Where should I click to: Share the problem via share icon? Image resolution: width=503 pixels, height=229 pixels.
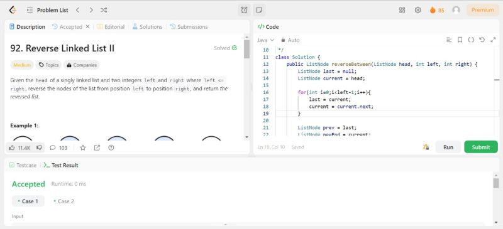point(97,147)
